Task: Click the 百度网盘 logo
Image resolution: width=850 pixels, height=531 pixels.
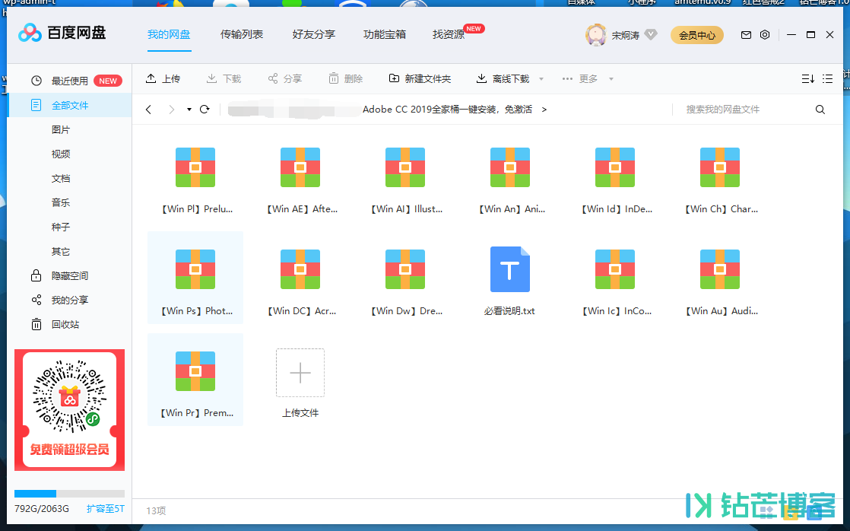Action: [62, 33]
